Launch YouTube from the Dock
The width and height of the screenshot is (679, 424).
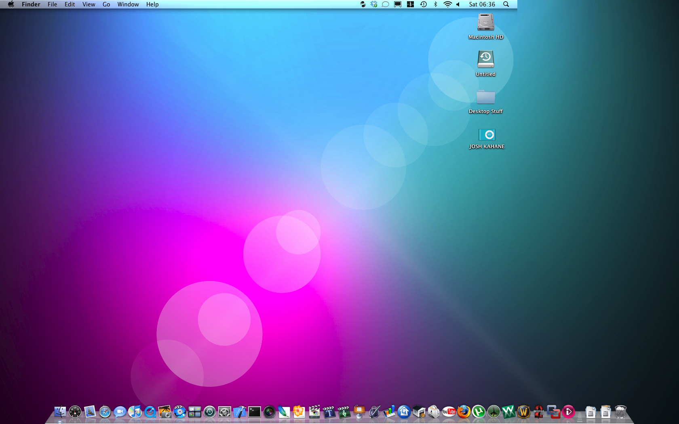(449, 412)
